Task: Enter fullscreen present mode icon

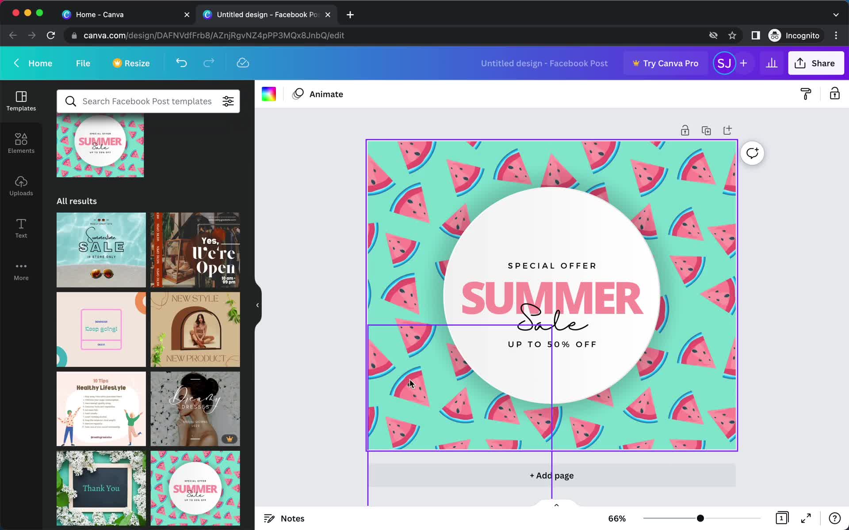Action: click(806, 518)
